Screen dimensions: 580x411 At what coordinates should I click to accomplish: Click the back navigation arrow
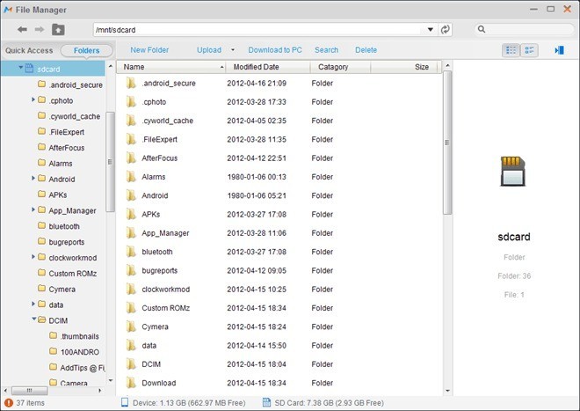click(x=22, y=30)
